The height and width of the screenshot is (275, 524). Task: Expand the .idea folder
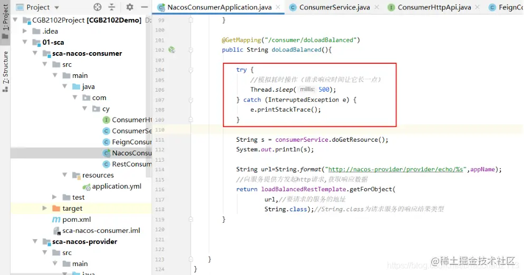coord(25,31)
